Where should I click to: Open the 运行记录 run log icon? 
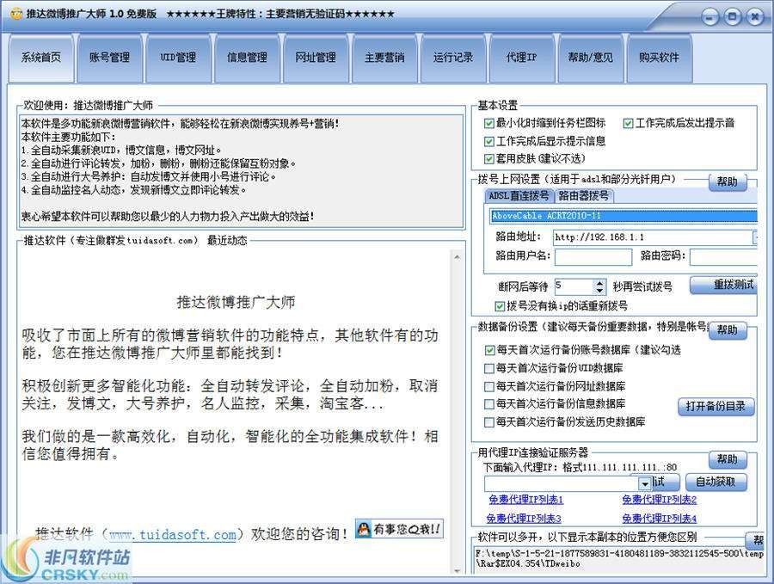click(x=453, y=57)
